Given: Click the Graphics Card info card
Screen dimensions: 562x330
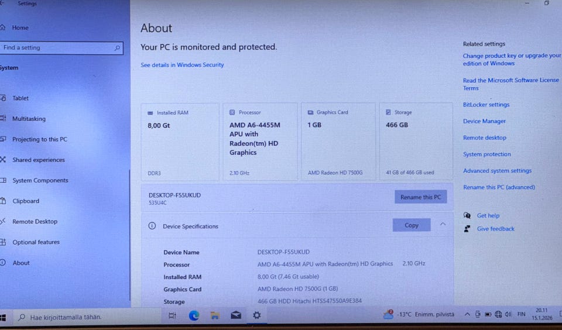Looking at the screenshot, I should [338, 142].
